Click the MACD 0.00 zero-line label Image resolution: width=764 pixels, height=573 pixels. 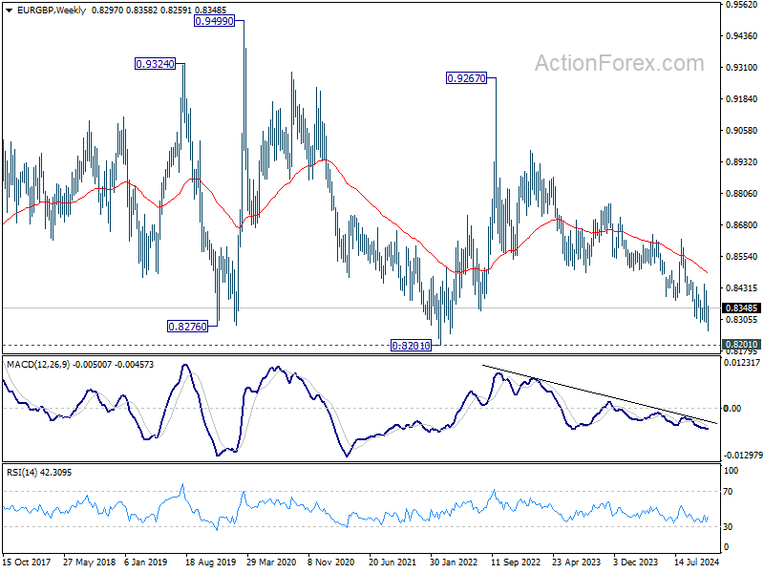pyautogui.click(x=732, y=409)
